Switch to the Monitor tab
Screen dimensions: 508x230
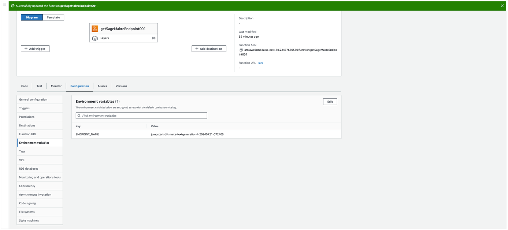click(56, 86)
